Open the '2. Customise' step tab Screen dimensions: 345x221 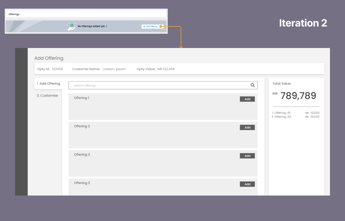click(x=47, y=95)
